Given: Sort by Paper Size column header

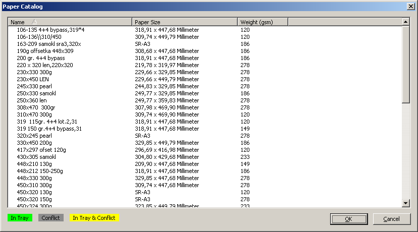Looking at the screenshot, I should coord(184,22).
